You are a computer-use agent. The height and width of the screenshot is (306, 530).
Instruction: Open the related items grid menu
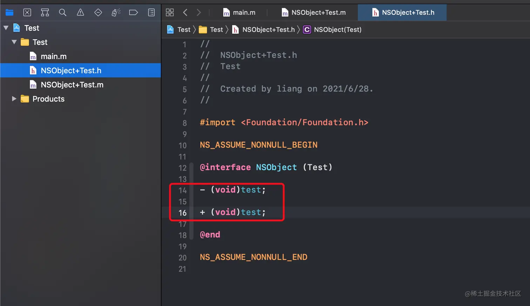[x=170, y=13]
